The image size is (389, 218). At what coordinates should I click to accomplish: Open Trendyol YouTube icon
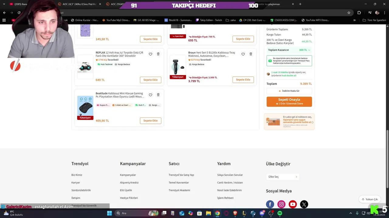click(x=293, y=204)
